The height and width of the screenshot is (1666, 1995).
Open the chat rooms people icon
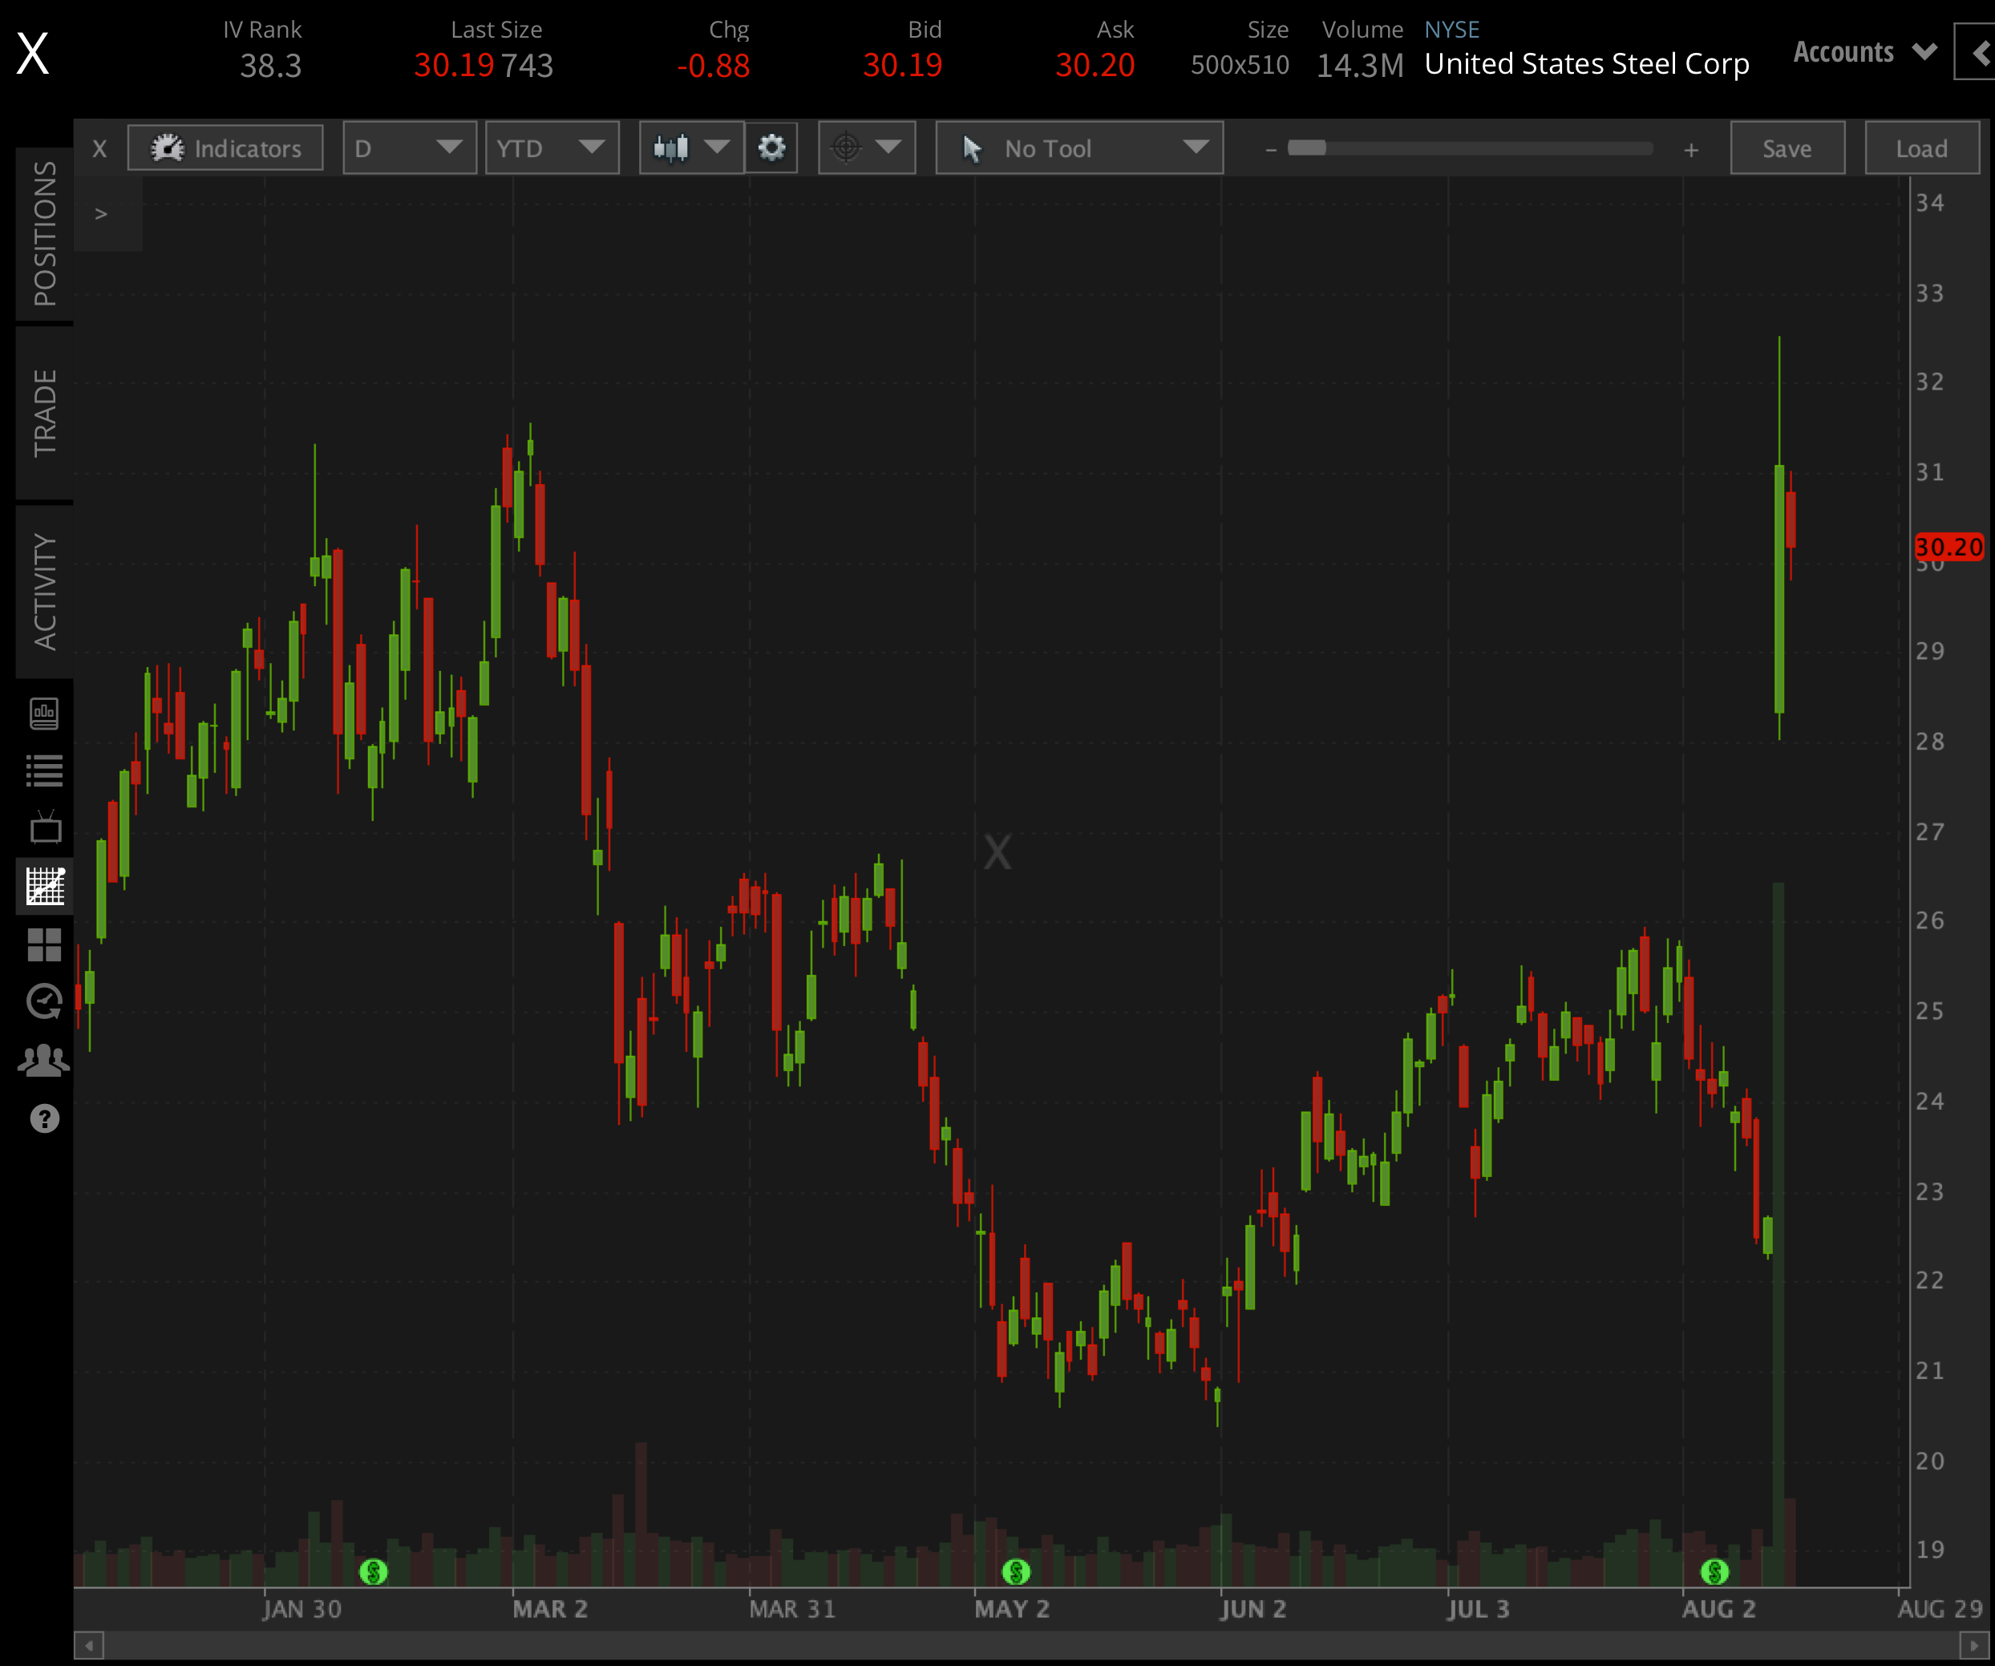[45, 1060]
